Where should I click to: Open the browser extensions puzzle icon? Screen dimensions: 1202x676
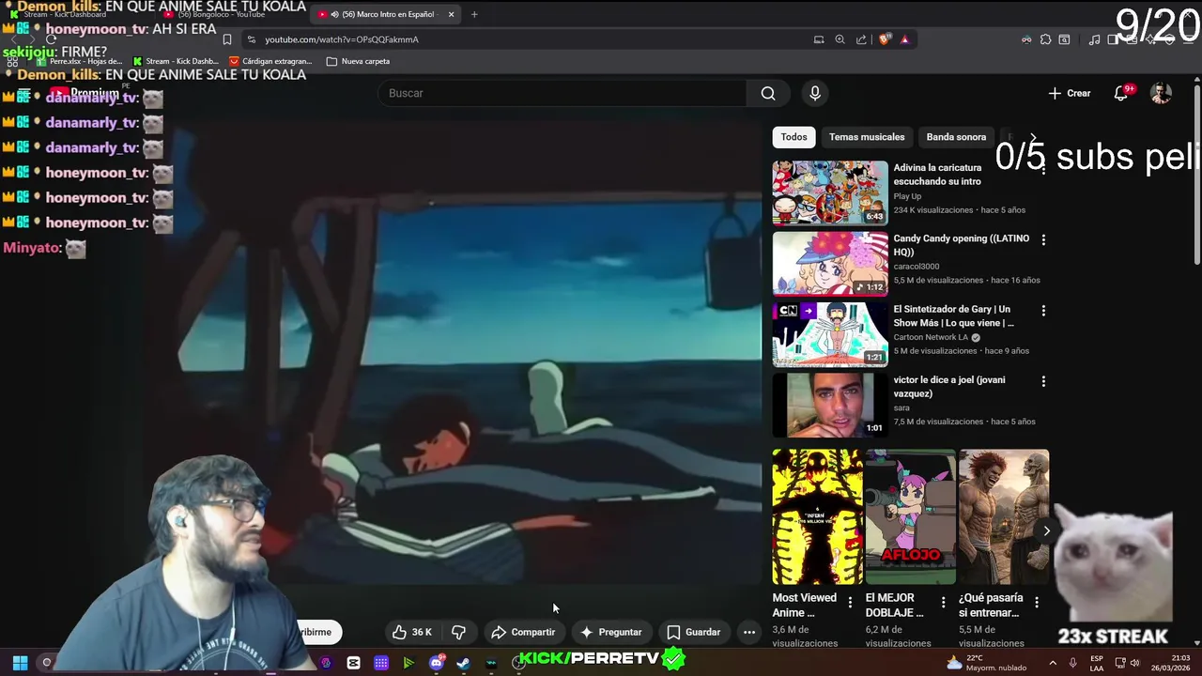point(1045,39)
